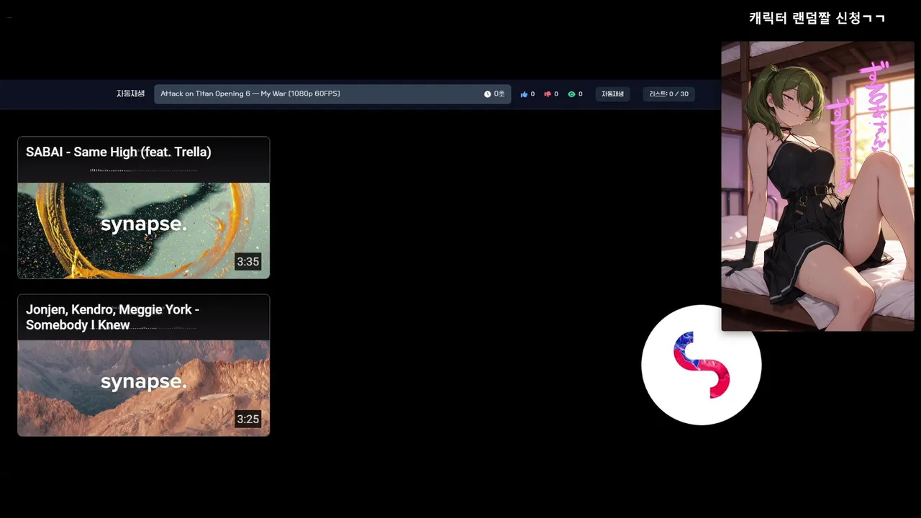The image size is (921, 518).
Task: Click the 3:35 duration badge
Action: (x=248, y=262)
